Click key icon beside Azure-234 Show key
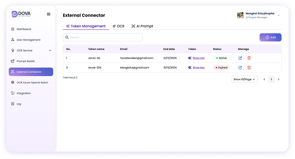Image resolution: width=295 pixels, height=159 pixels. coord(190,67)
